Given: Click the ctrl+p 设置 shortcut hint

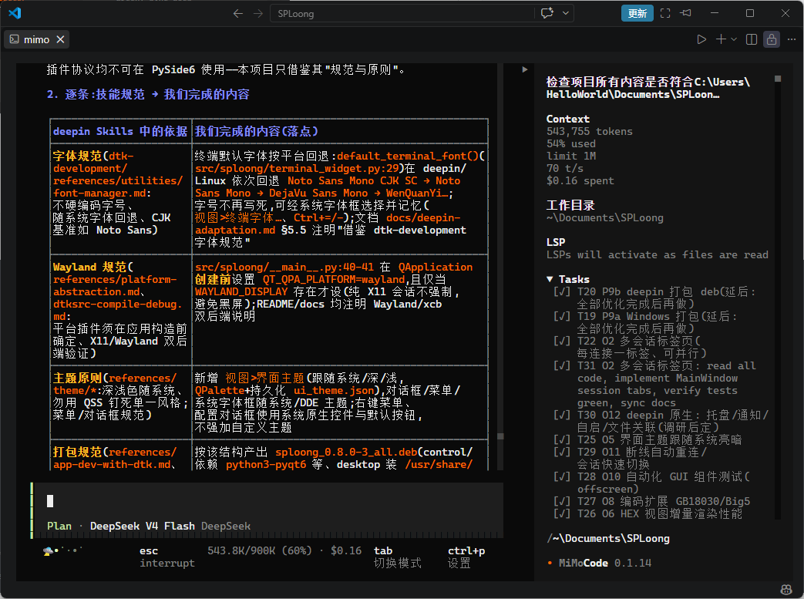Looking at the screenshot, I should coord(466,557).
